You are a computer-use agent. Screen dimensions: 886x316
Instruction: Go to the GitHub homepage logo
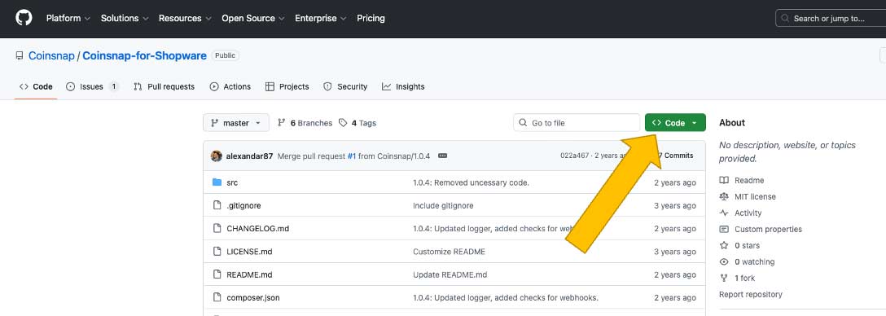tap(24, 18)
